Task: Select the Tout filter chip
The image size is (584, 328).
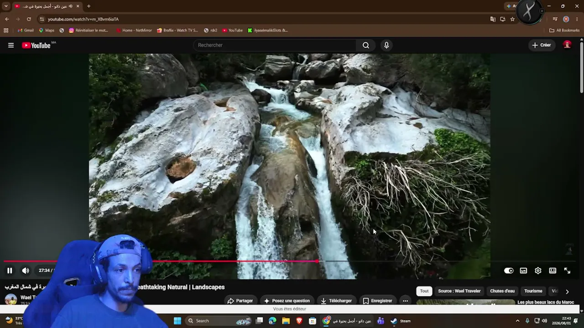Action: [x=424, y=291]
